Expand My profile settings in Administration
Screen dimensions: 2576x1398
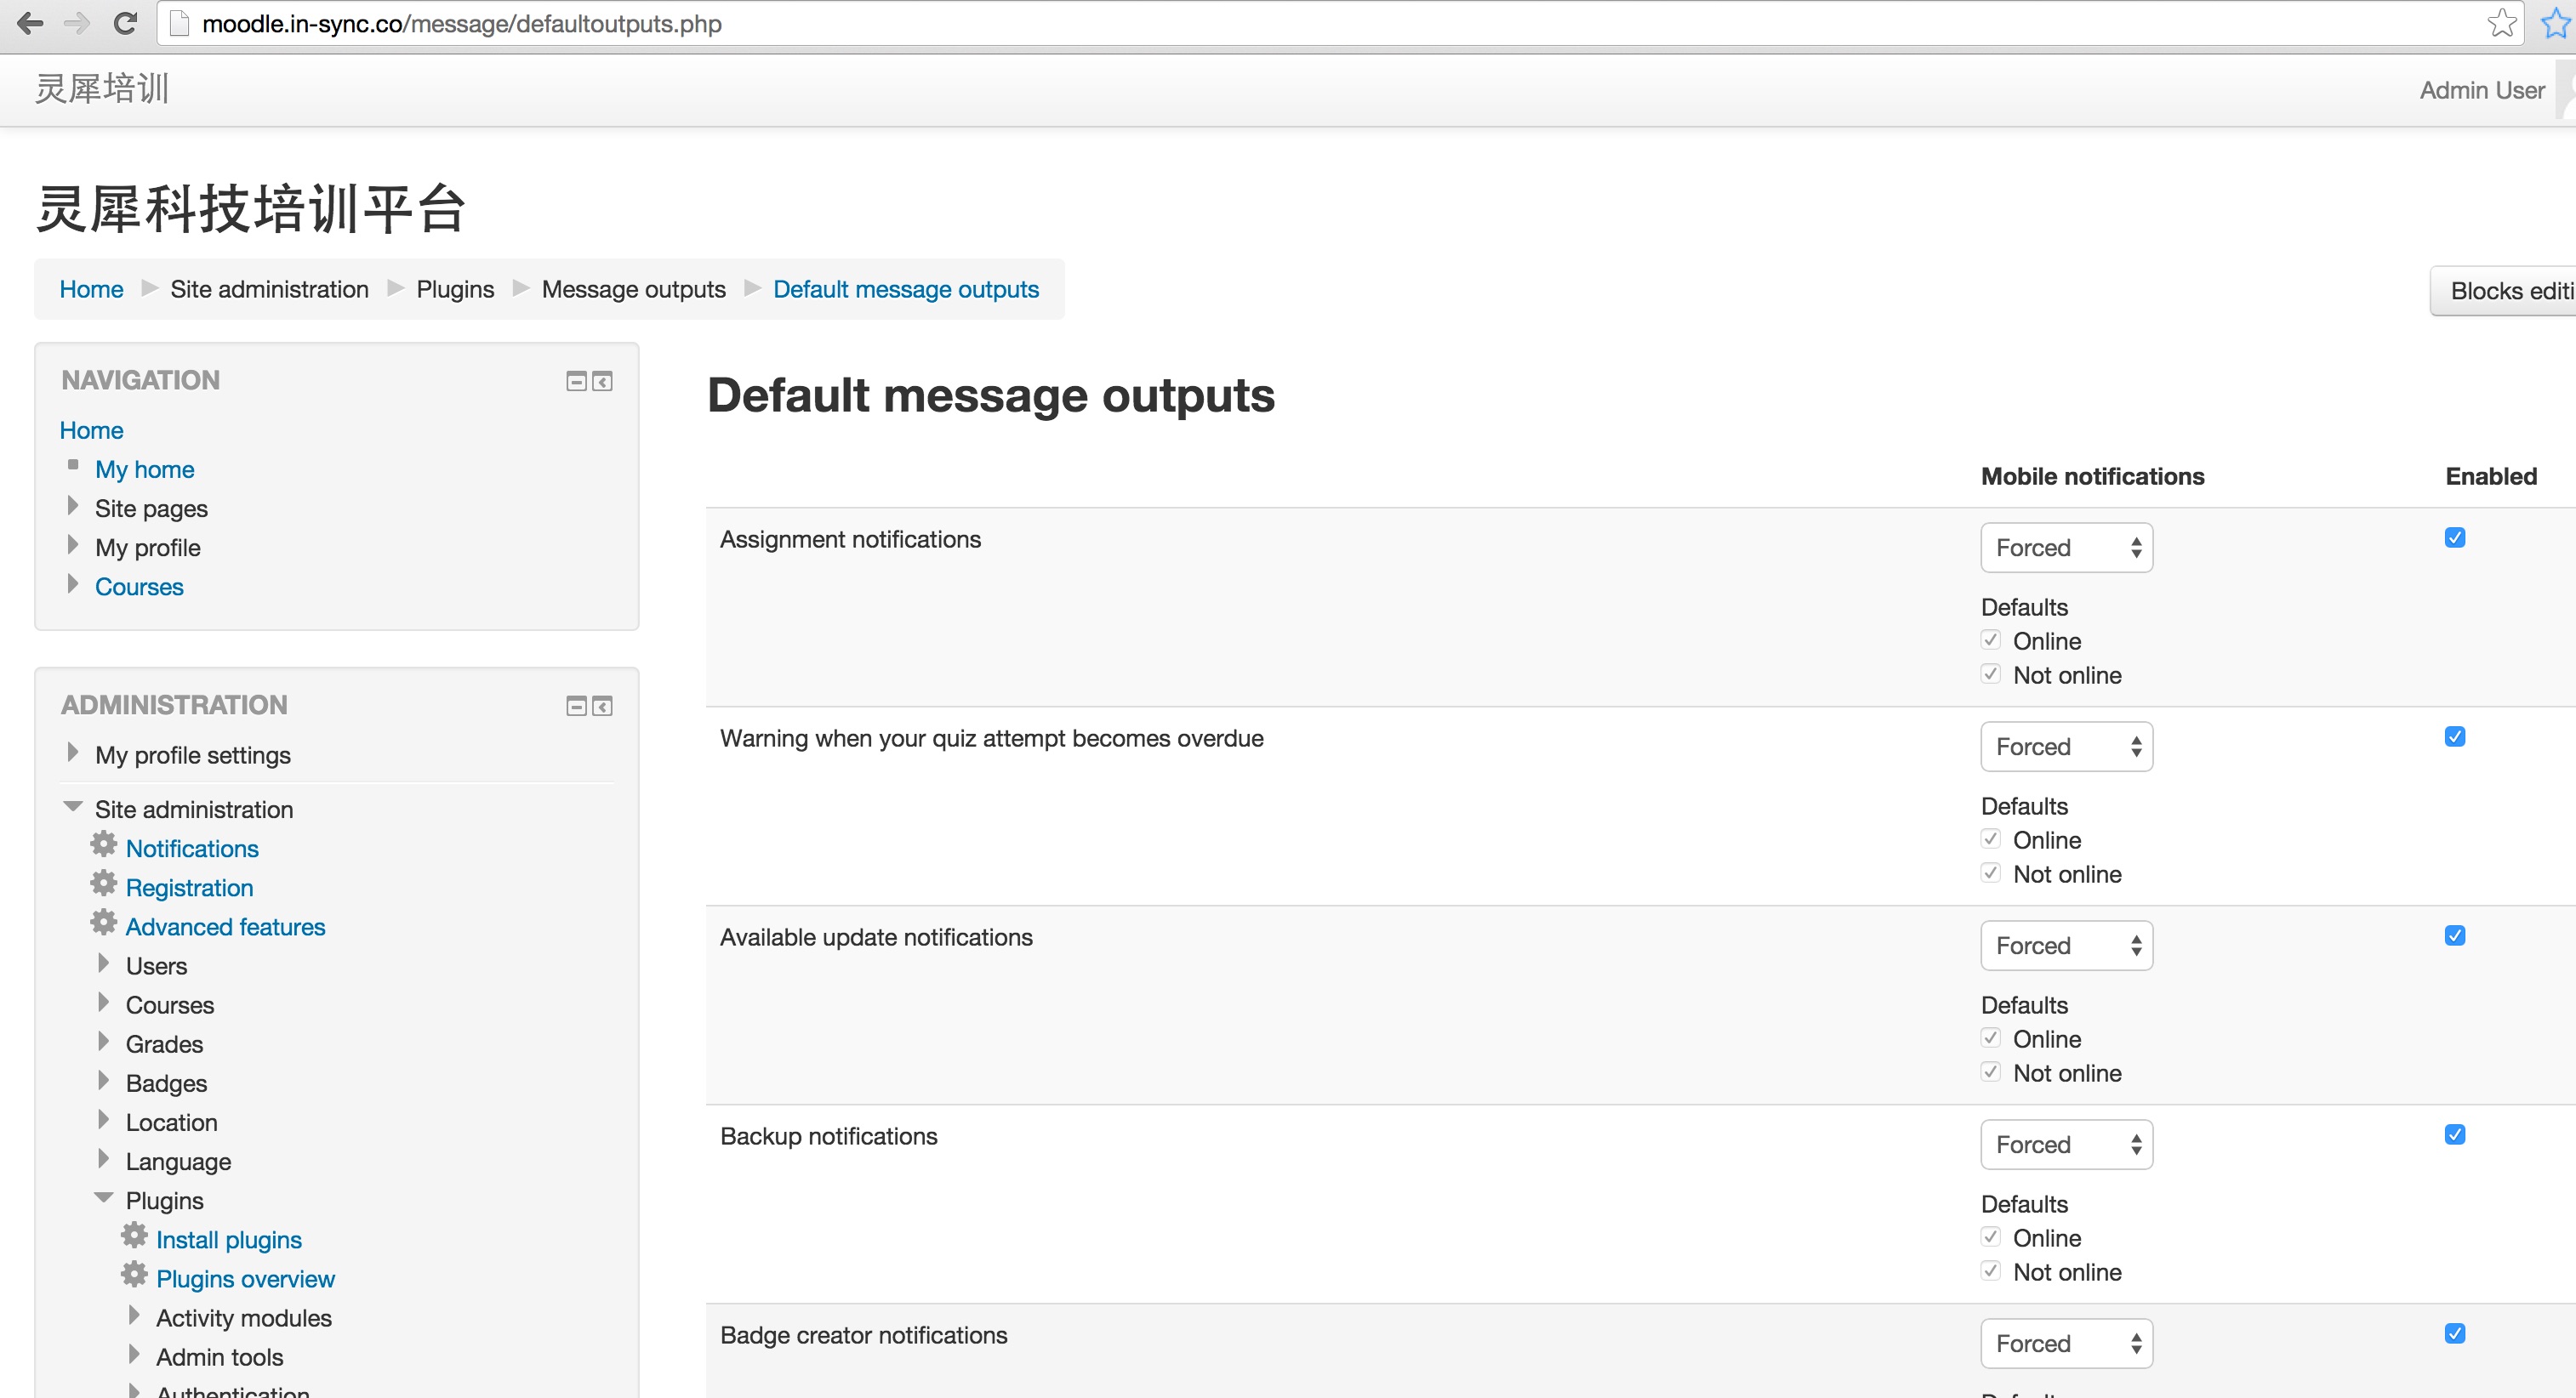pos(72,753)
